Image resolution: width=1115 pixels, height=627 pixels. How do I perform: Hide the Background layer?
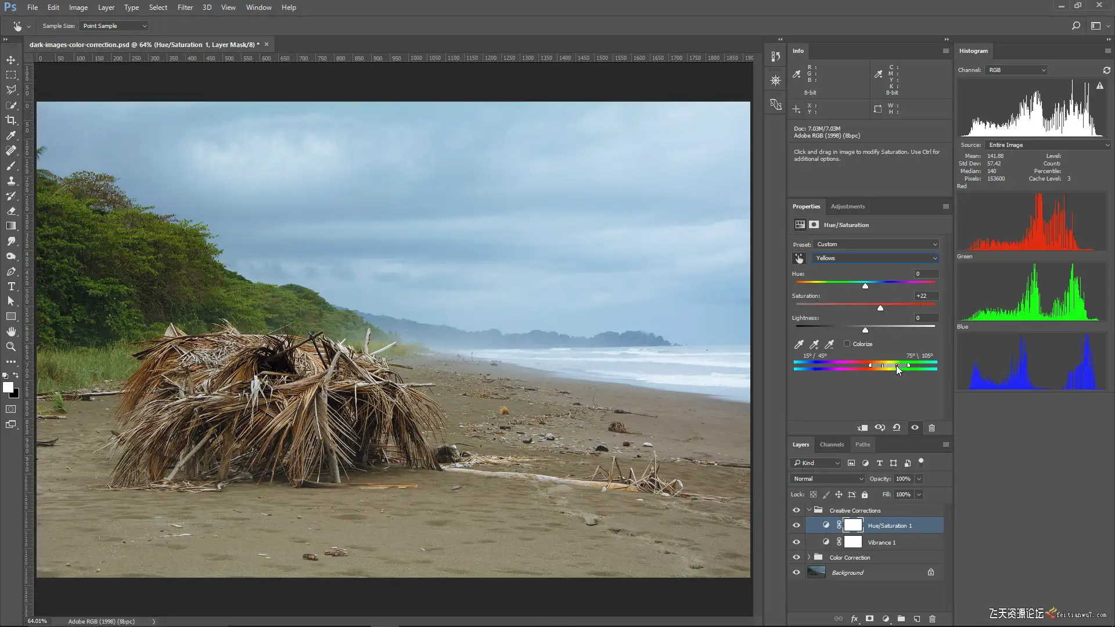point(796,572)
